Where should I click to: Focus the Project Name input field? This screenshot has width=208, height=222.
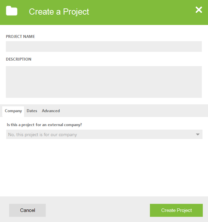104,46
